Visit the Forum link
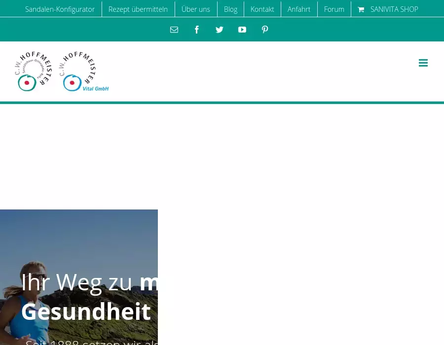This screenshot has width=444, height=345. pyautogui.click(x=334, y=9)
